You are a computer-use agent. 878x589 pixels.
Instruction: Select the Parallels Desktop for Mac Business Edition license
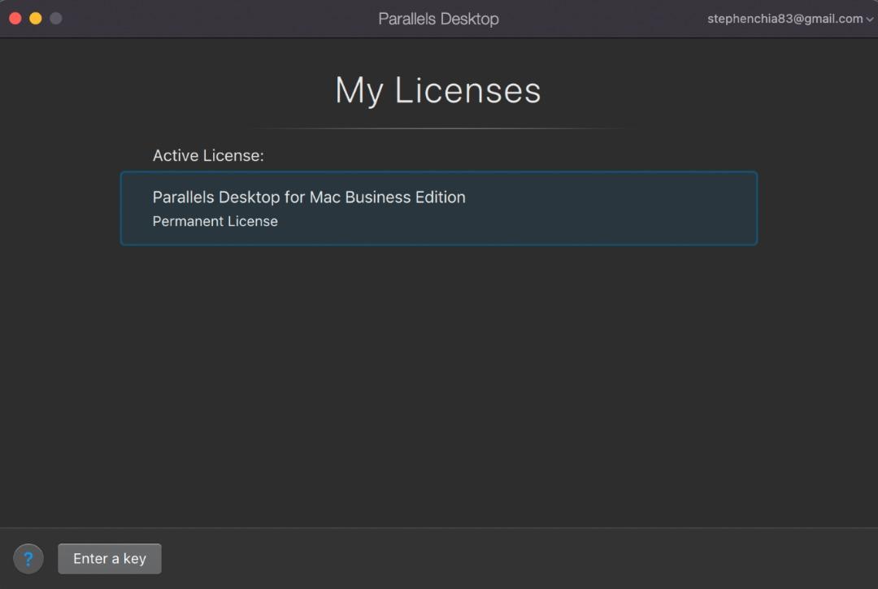[439, 208]
